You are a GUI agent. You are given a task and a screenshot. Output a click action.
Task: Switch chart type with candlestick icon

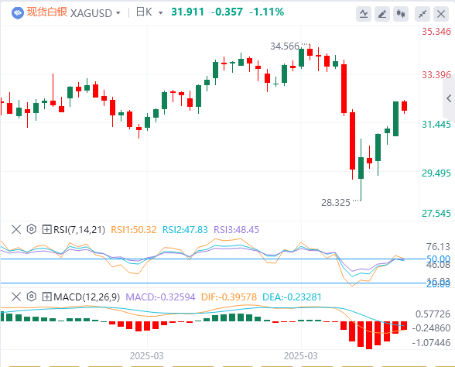[401, 14]
